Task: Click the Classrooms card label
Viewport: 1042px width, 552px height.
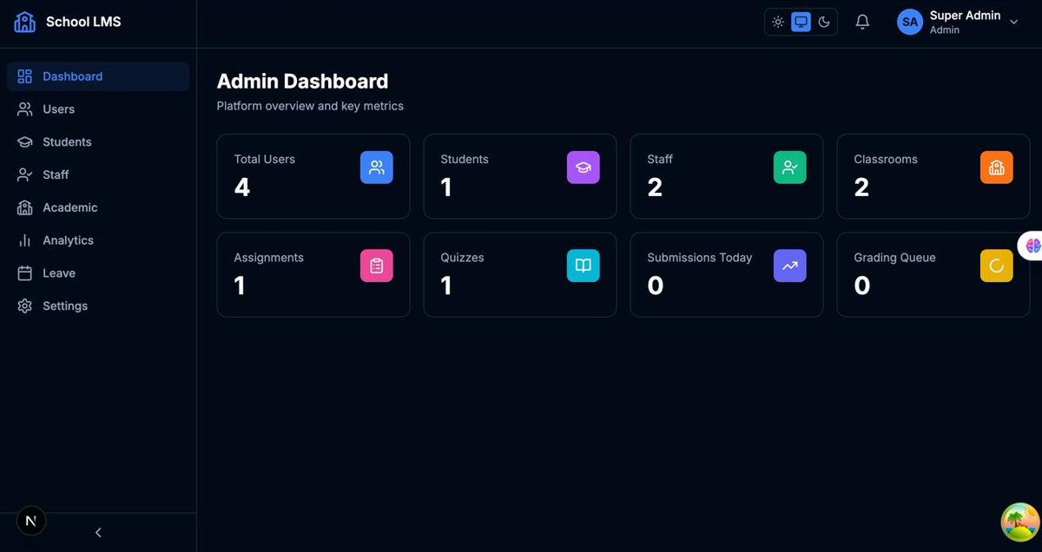Action: (x=886, y=159)
